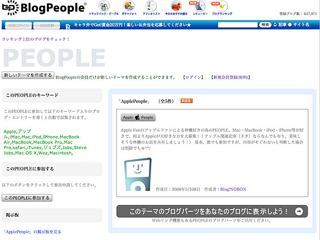
Task: Open the 【新規会員登録(無料)】 link
Action: point(231,77)
